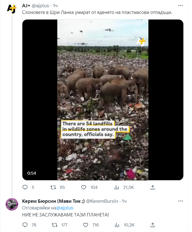Reply to Kerem Bürsin's comment
The height and width of the screenshot is (232, 192).
click(x=25, y=225)
